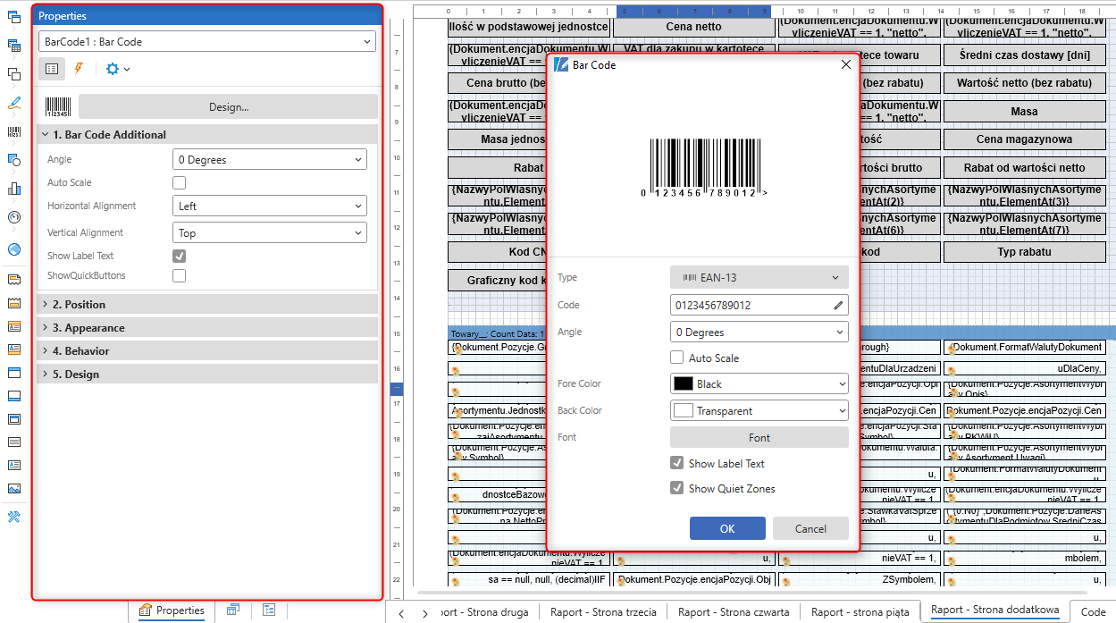Image resolution: width=1116 pixels, height=623 pixels.
Task: Open the Vertical Alignment dropdown
Action: coord(270,232)
